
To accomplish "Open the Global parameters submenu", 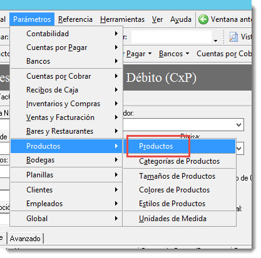I will [66, 219].
